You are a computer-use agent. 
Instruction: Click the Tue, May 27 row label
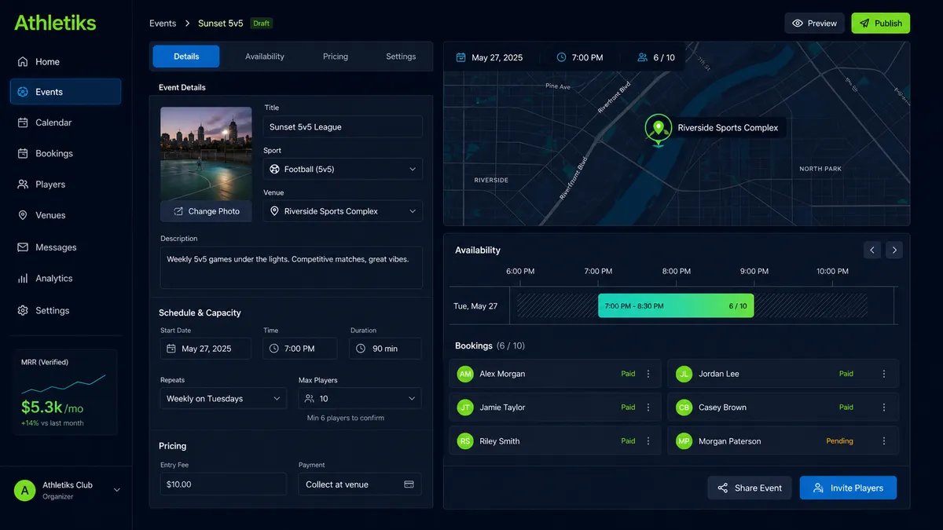[475, 306]
